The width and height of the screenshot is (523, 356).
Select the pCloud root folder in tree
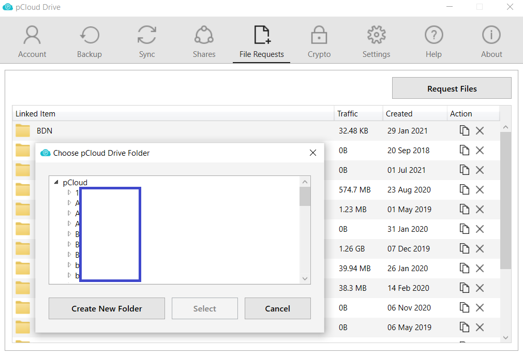pos(75,183)
